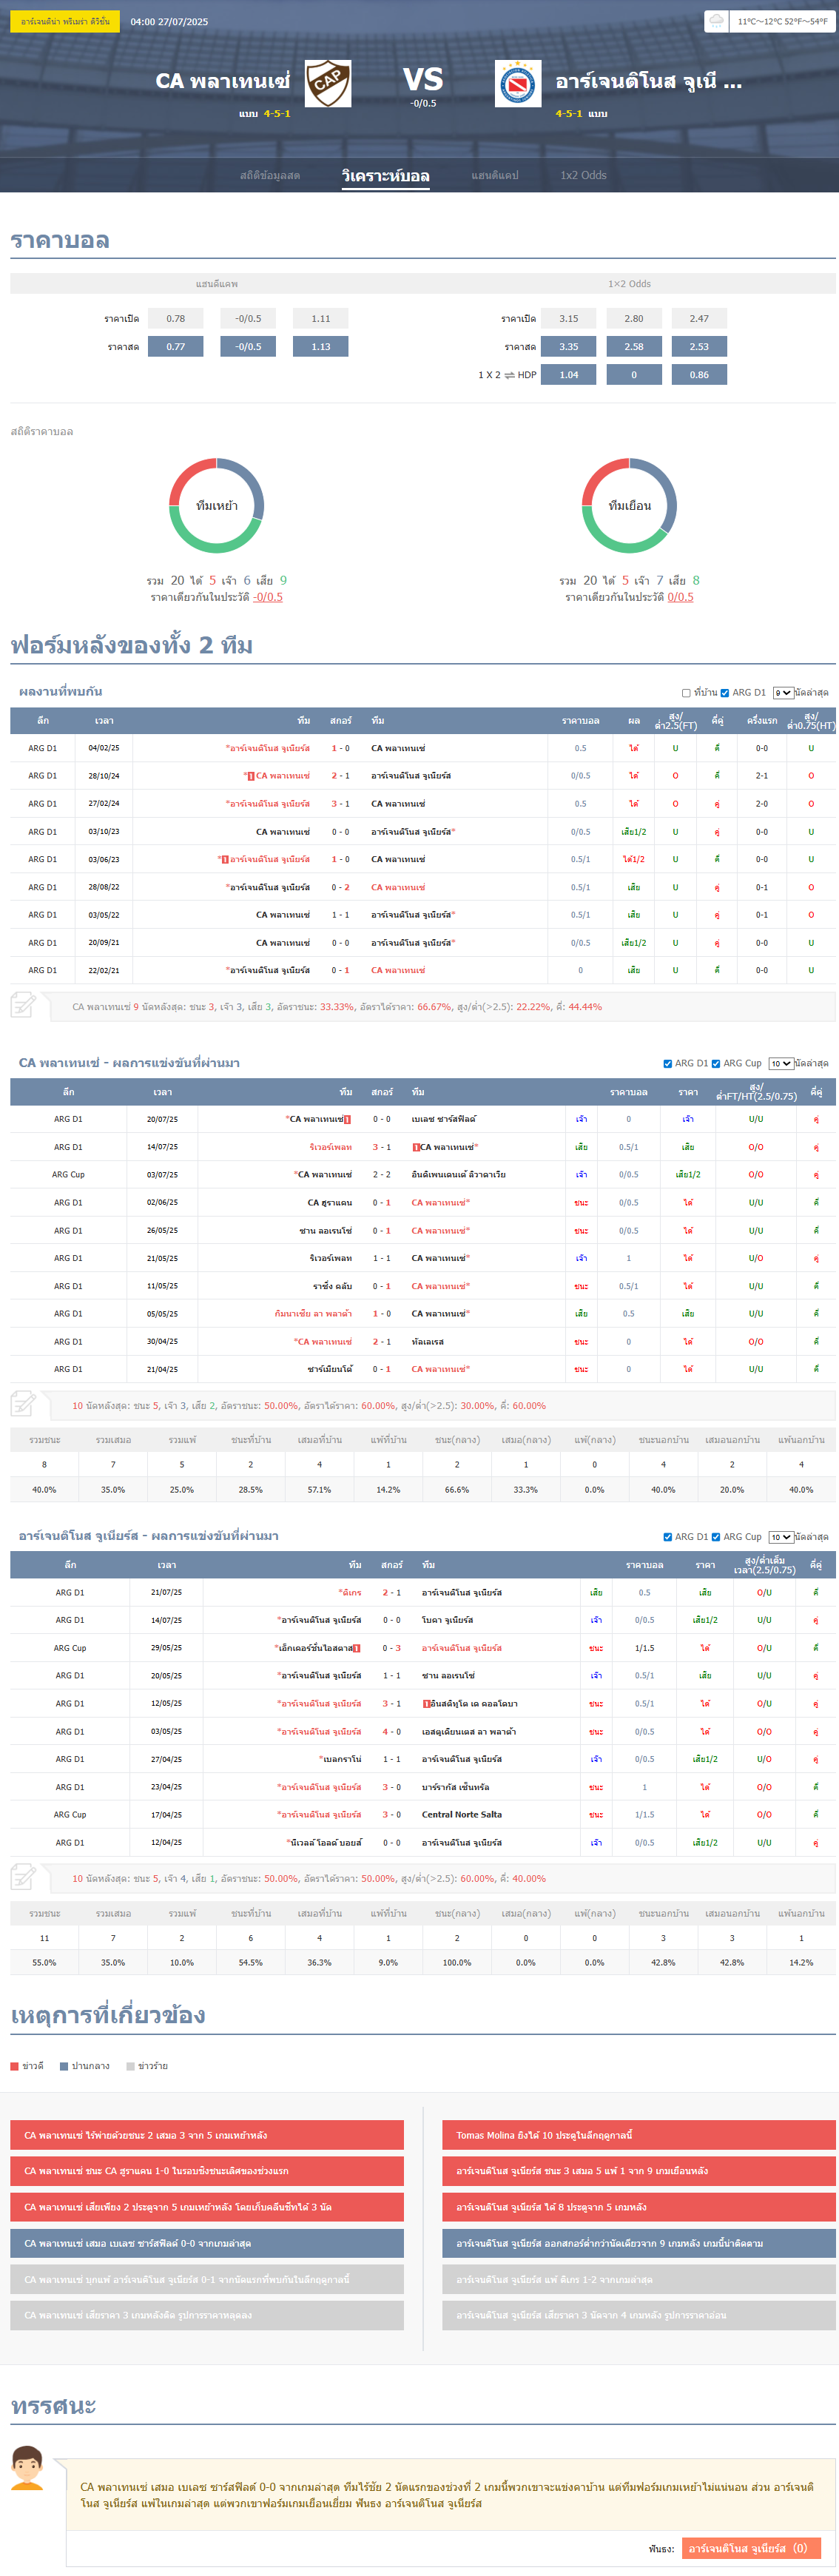Switch to the สถิติข้อมูลสด tab
This screenshot has width=839, height=2576.
270,175
